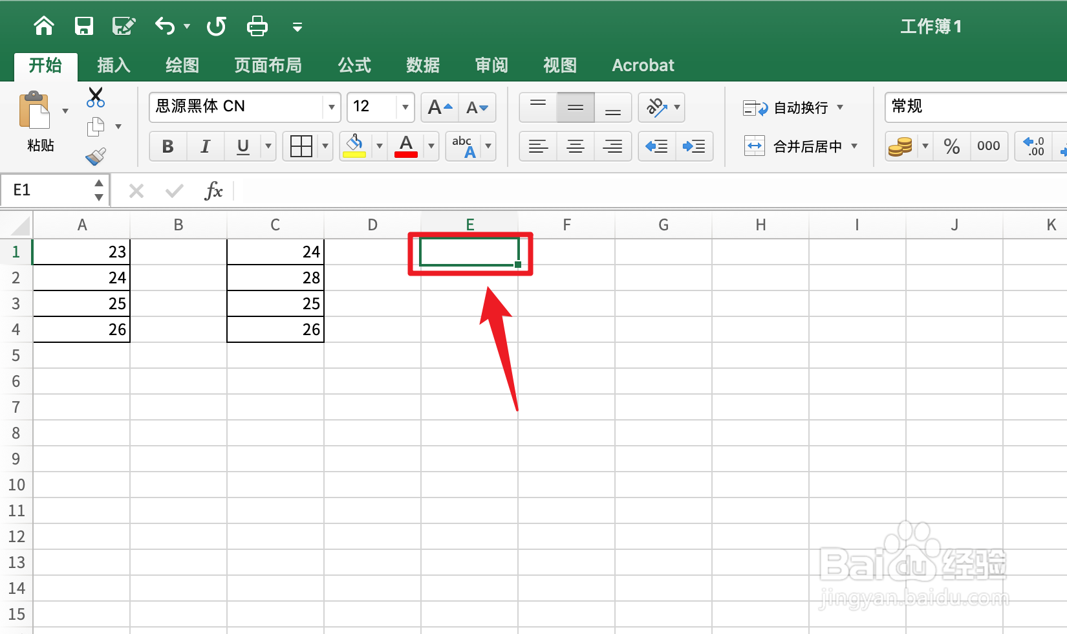Viewport: 1067px width, 634px height.
Task: Expand merge options arrow
Action: [854, 146]
